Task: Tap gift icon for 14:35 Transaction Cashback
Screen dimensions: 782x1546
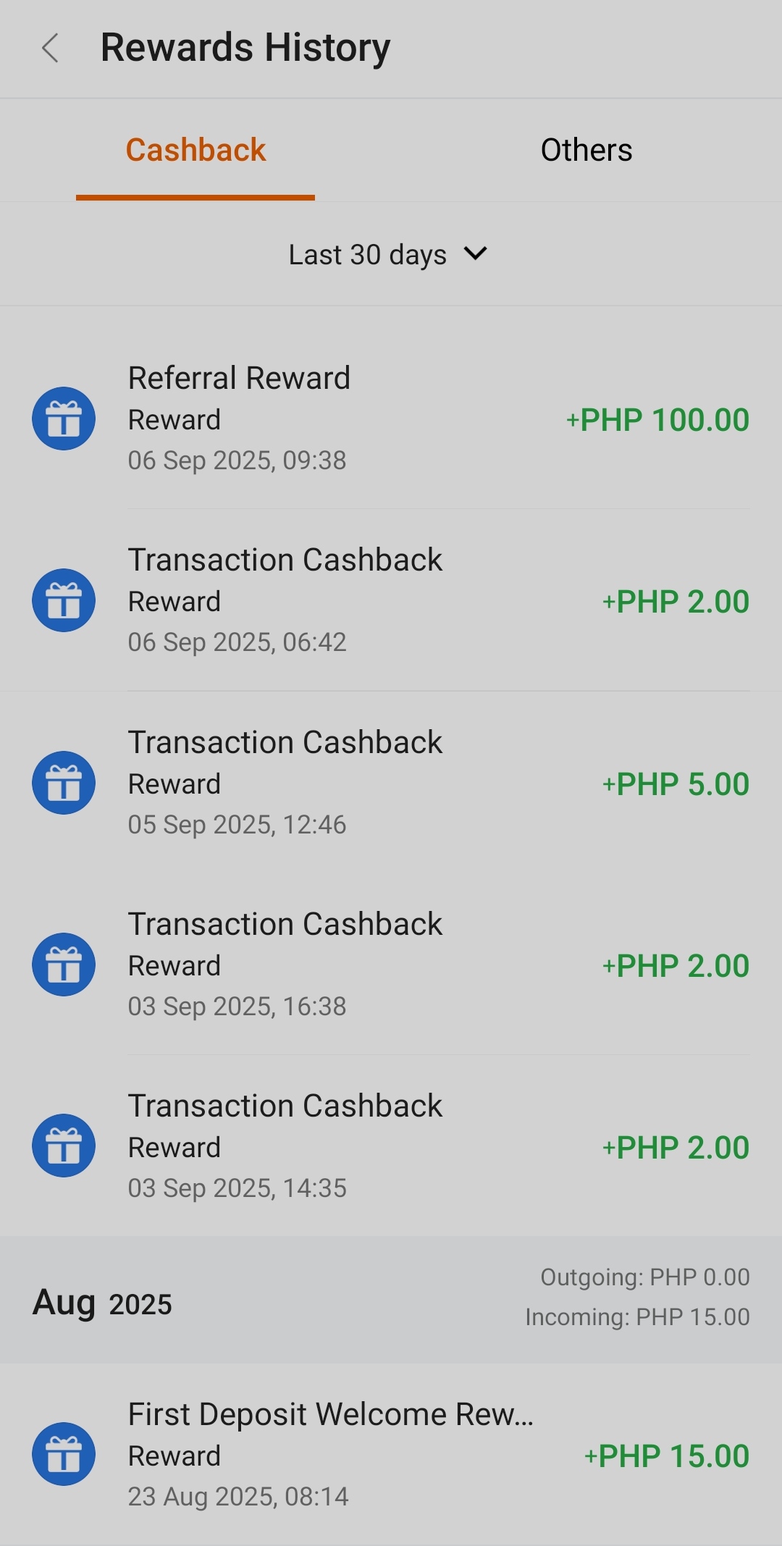Action: click(64, 1146)
